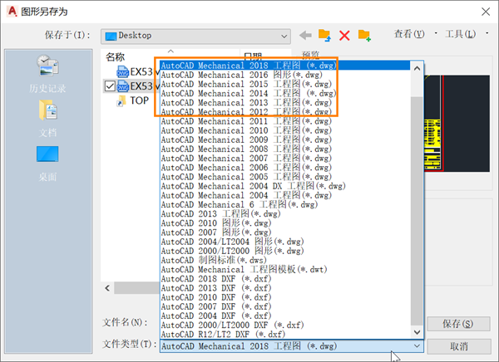Choose AutoCAD 2010 图形 (*.dwg)

coord(285,223)
